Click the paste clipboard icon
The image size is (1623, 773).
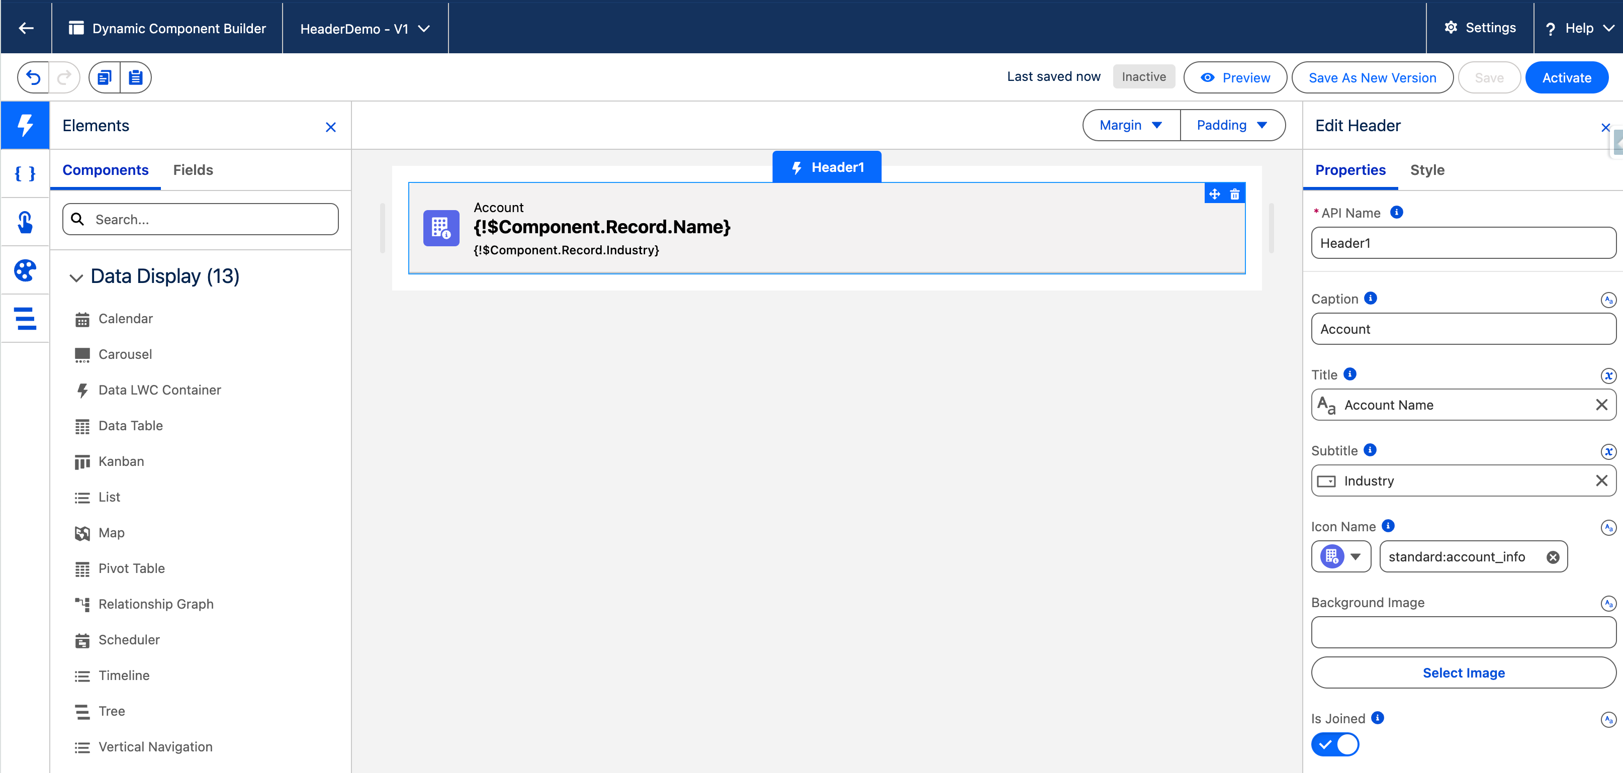click(135, 77)
